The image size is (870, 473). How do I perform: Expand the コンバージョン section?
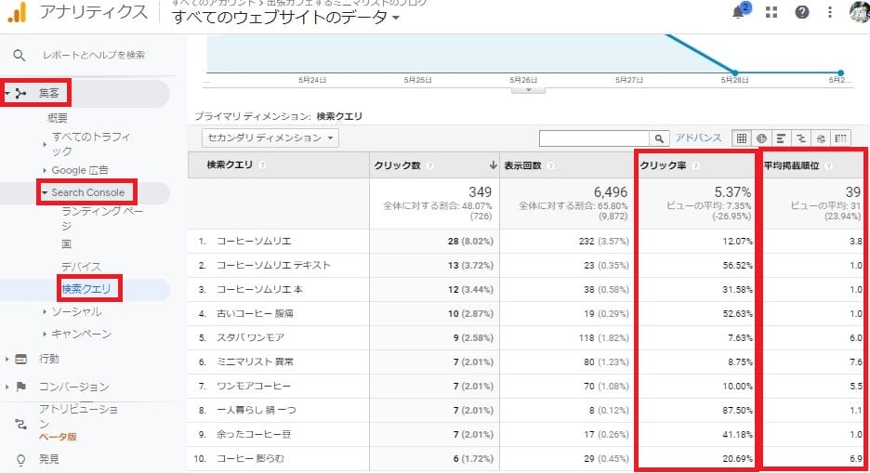(x=7, y=387)
